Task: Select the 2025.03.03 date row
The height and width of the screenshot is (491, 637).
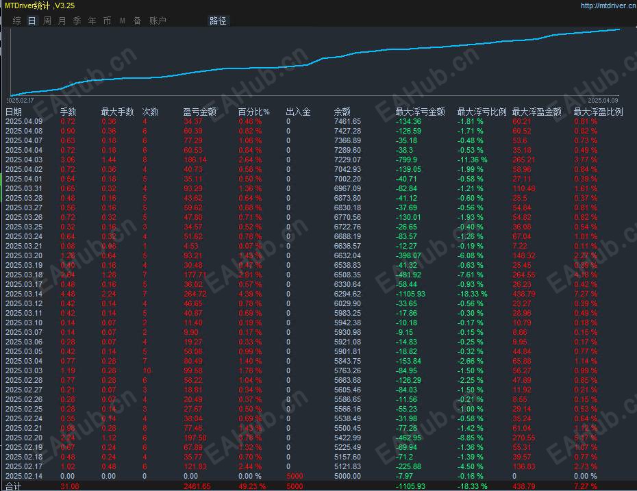Action: [24, 370]
